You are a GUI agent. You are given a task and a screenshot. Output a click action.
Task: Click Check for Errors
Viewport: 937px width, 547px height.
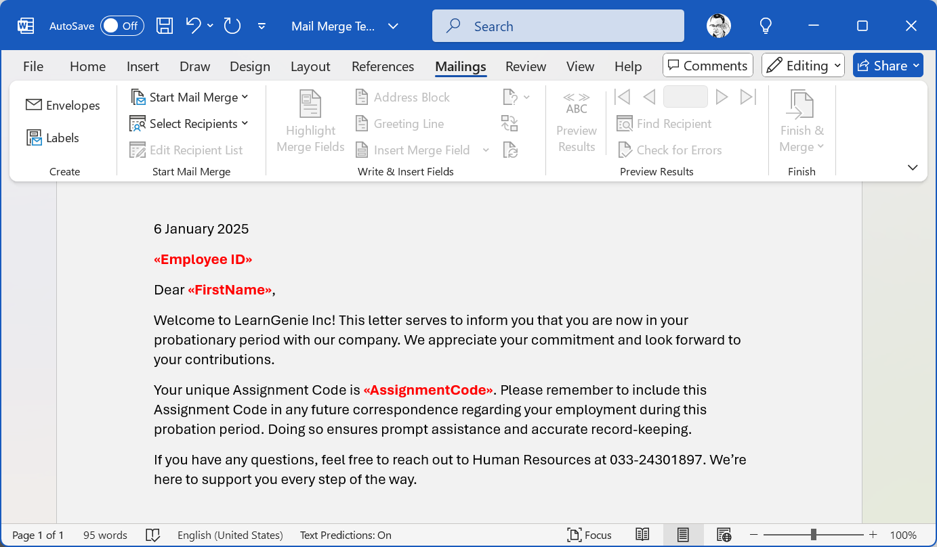(x=669, y=150)
